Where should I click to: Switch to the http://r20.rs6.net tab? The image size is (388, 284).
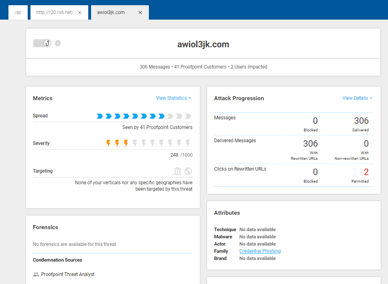pyautogui.click(x=56, y=12)
